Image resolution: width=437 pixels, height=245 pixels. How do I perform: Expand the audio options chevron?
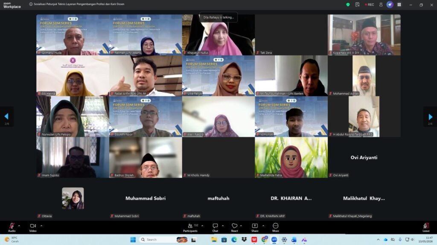click(x=19, y=226)
